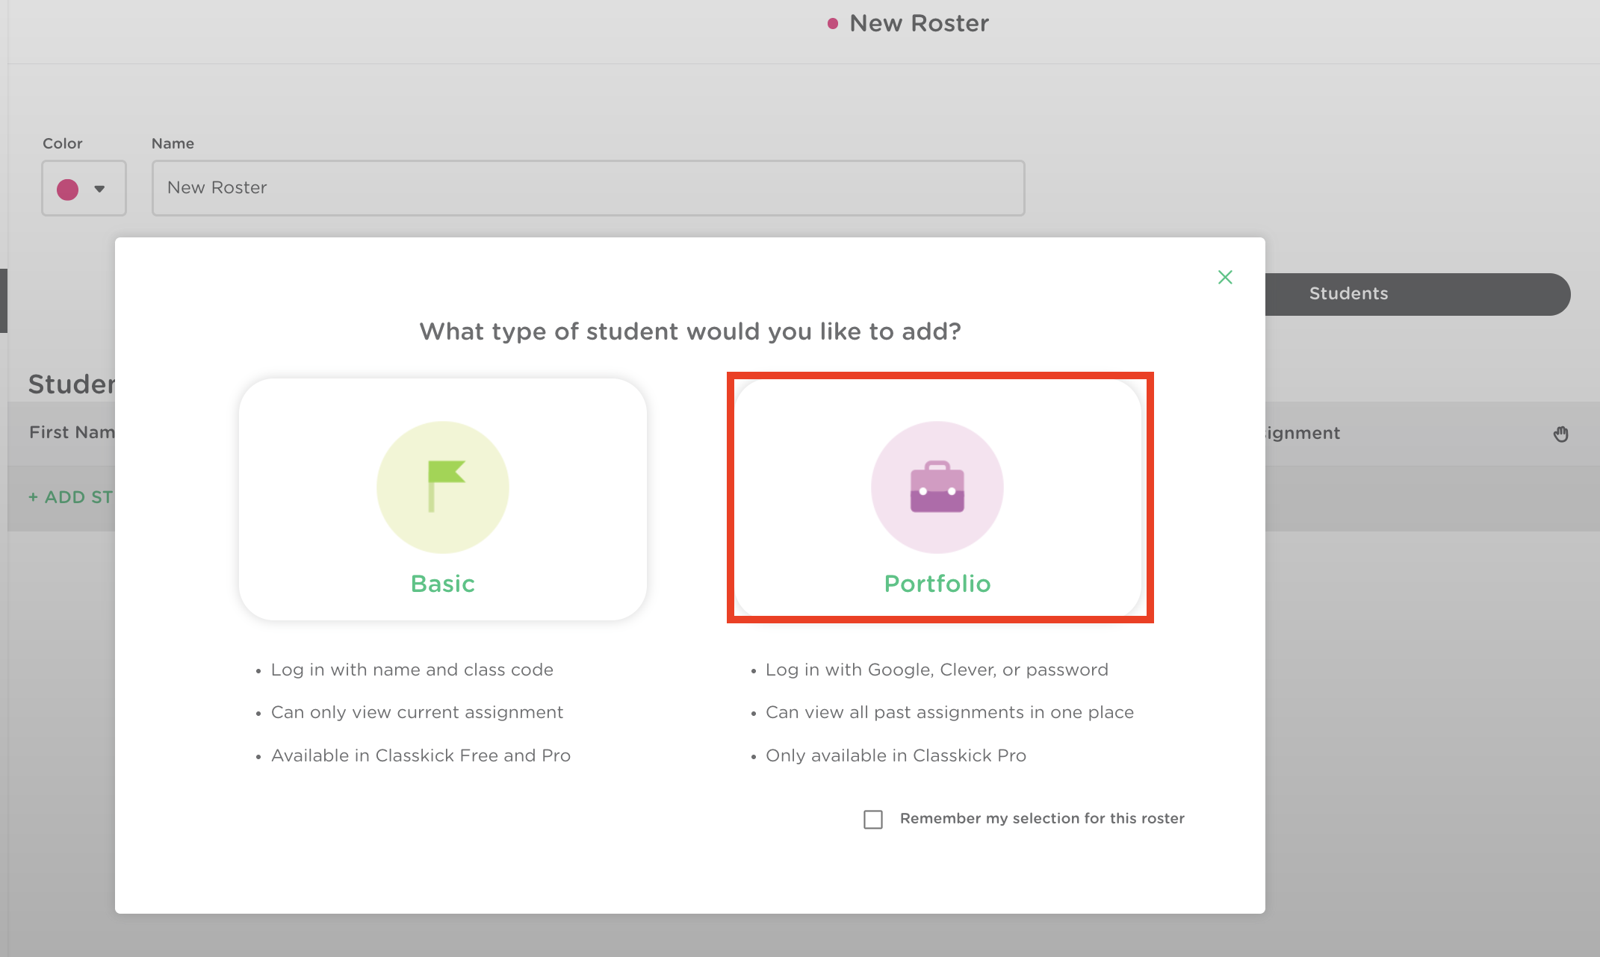Focus the roster Name input field
Screen dimensions: 1600x957
(587, 188)
